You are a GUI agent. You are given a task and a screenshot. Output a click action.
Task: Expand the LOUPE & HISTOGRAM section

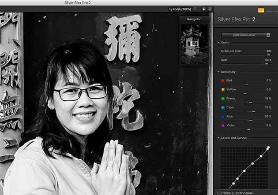click(x=218, y=193)
